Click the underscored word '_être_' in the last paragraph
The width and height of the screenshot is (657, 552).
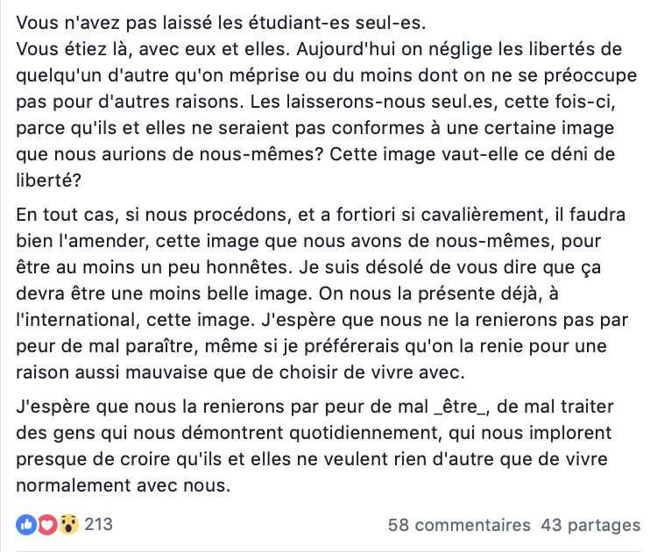click(x=462, y=407)
